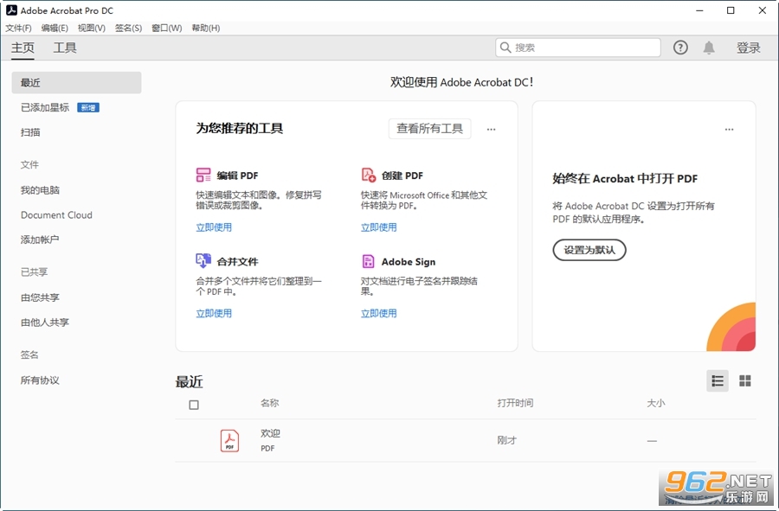
Task: Select 我的电脑 in the sidebar
Action: point(40,190)
